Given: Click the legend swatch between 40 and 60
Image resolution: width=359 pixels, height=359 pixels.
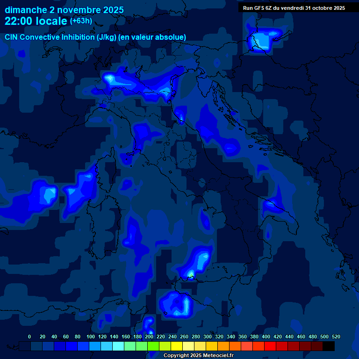Looking at the screenshot, I should 60,346.
